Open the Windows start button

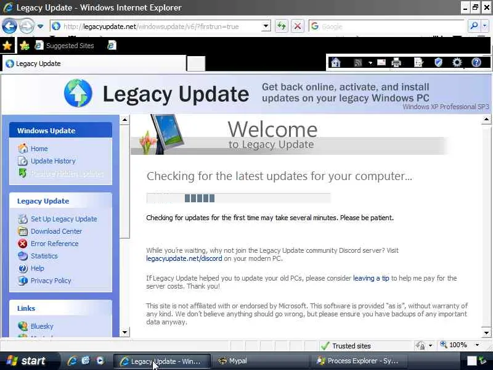(26, 361)
